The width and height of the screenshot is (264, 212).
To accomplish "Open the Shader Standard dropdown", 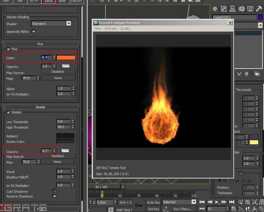I will click(51, 23).
